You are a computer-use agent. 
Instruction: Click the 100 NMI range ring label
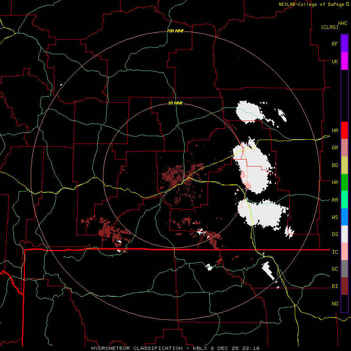175,31
